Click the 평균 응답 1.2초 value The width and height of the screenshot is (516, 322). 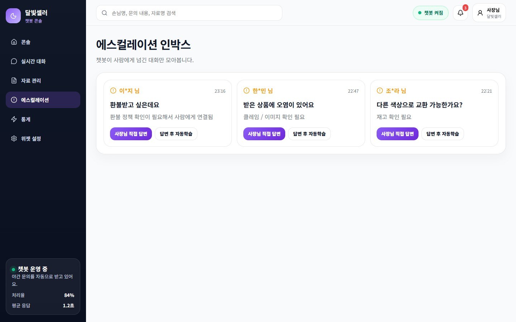click(68, 306)
